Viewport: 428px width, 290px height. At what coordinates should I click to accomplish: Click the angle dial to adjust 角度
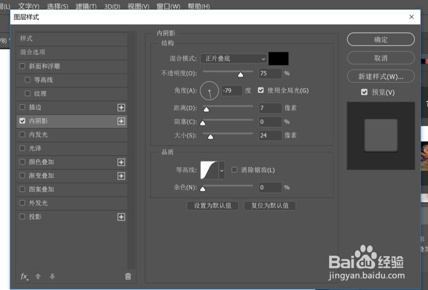pos(209,91)
